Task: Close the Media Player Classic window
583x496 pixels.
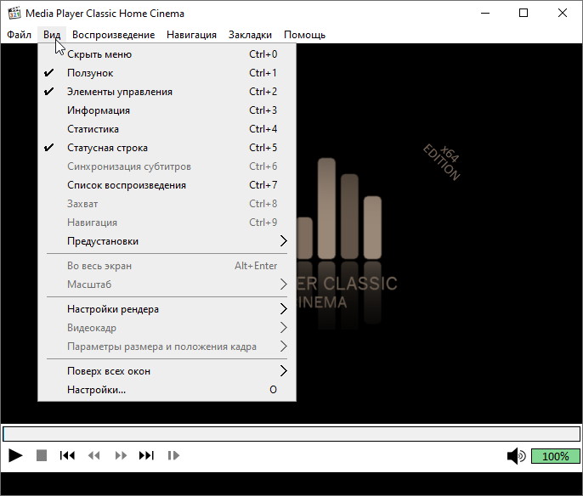Action: [563, 13]
